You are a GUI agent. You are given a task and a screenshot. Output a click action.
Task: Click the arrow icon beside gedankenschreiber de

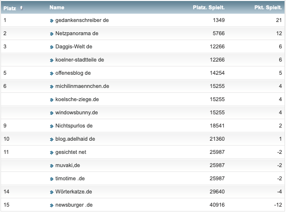[x=52, y=21]
